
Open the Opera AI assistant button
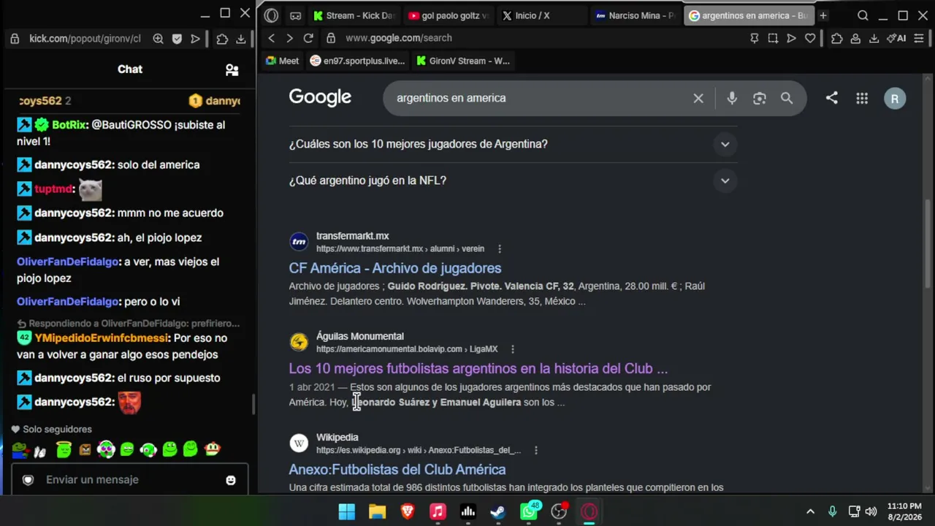coord(896,38)
